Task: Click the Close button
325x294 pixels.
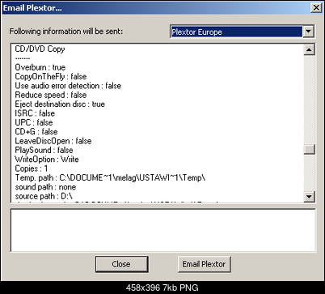Action: [x=121, y=264]
